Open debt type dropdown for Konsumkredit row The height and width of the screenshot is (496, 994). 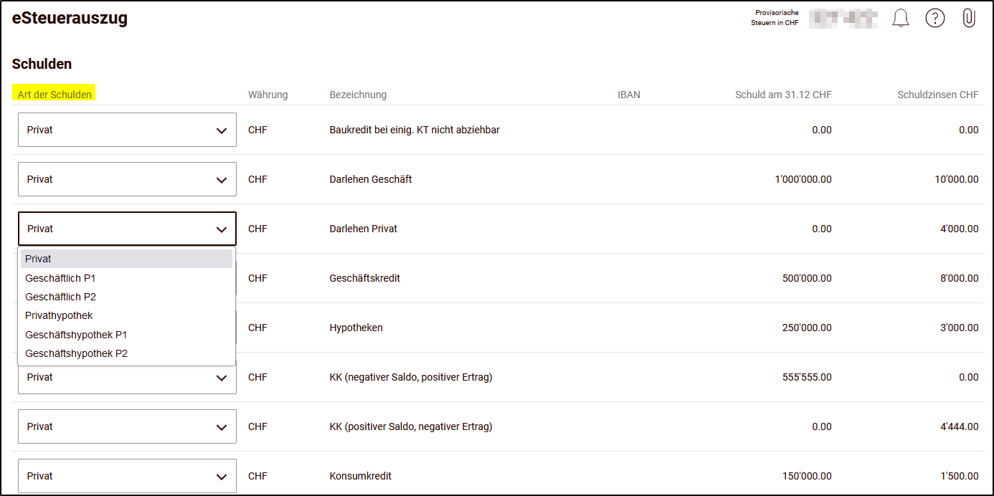(127, 476)
